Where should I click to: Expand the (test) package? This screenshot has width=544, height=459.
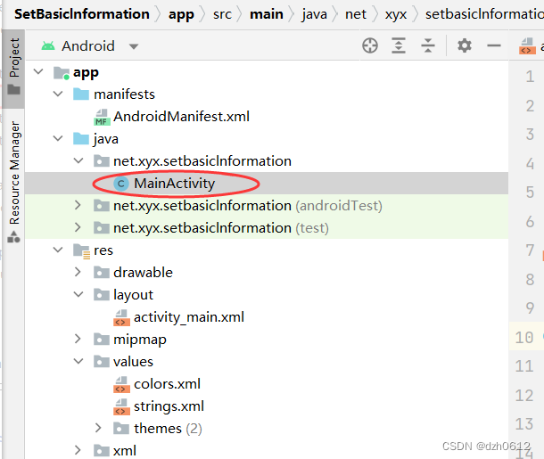78,228
